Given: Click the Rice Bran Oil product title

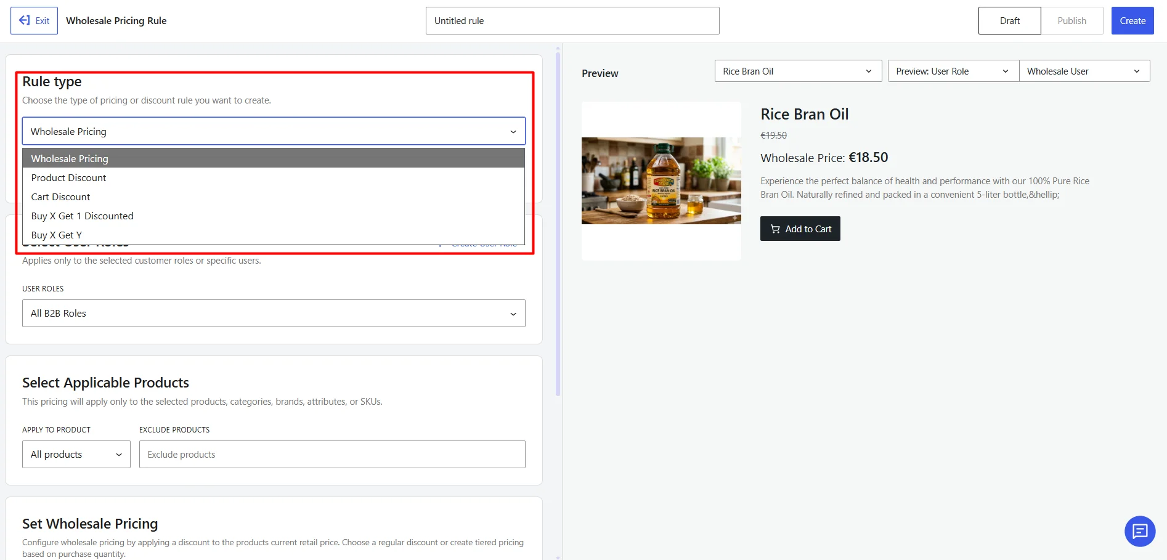Looking at the screenshot, I should [804, 114].
